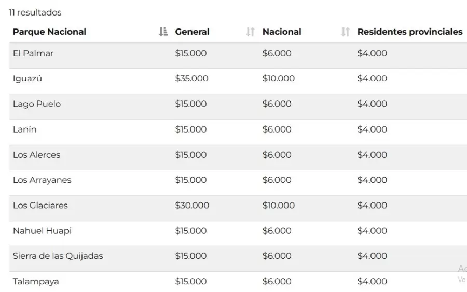Click Los Arrayanes park name
The height and width of the screenshot is (292, 467).
click(x=42, y=180)
